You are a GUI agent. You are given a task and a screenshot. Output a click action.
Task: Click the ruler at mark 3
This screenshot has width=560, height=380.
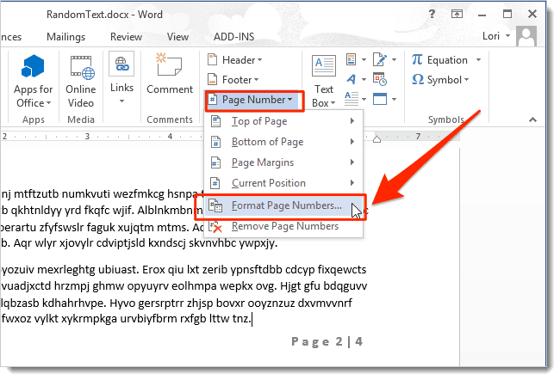(x=87, y=136)
